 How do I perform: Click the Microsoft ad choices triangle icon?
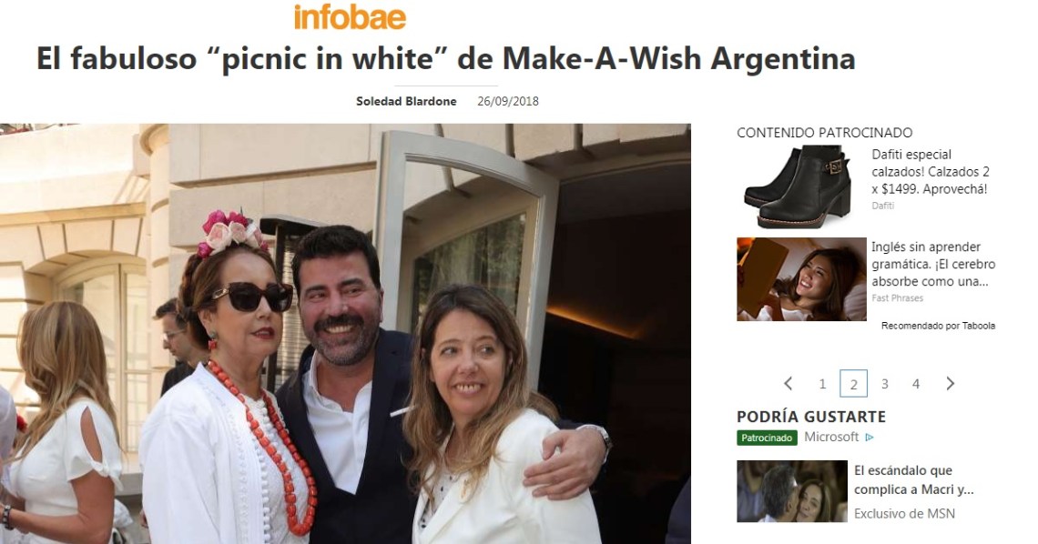click(x=870, y=437)
